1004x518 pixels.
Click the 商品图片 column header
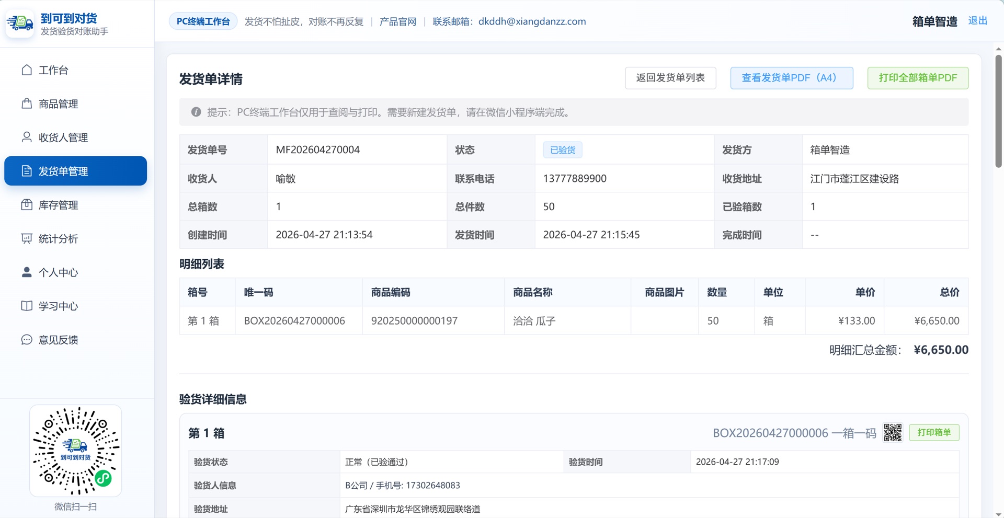point(664,292)
